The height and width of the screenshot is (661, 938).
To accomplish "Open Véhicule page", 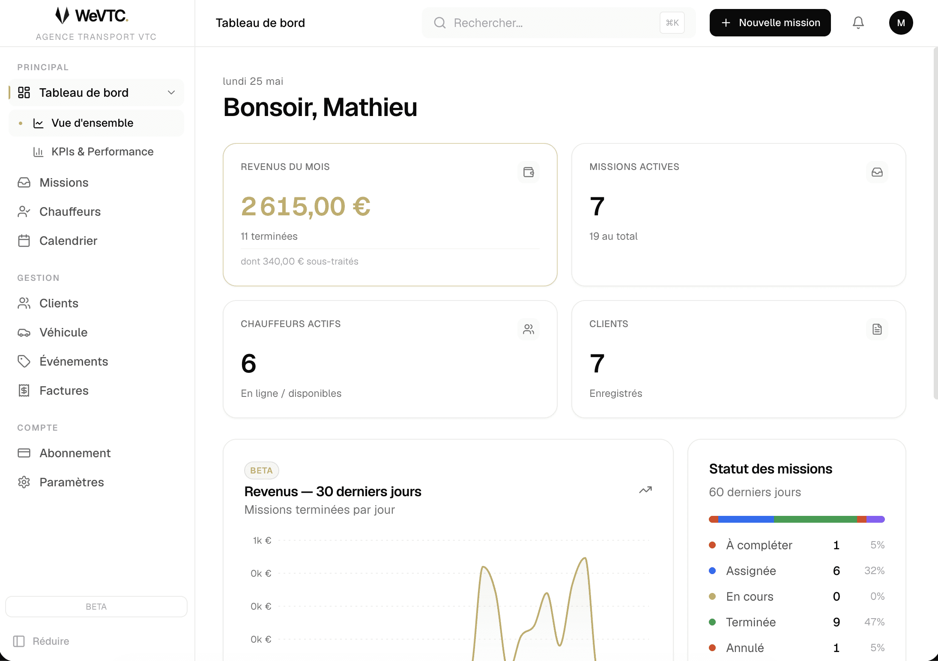I will coord(96,332).
